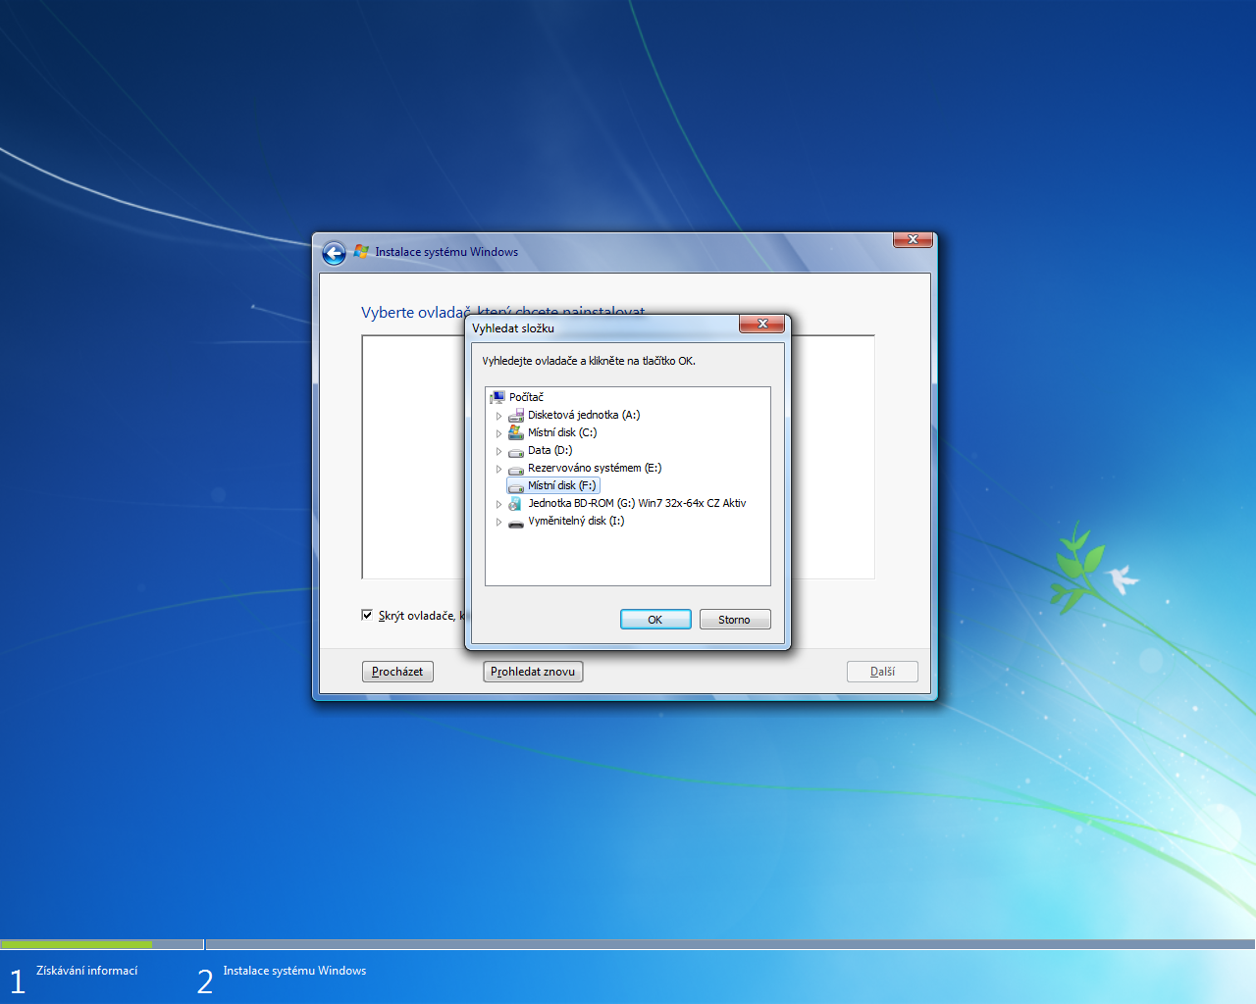The image size is (1256, 1004).
Task: Expand Rezervováno systémem (E:) node
Action: click(x=498, y=469)
